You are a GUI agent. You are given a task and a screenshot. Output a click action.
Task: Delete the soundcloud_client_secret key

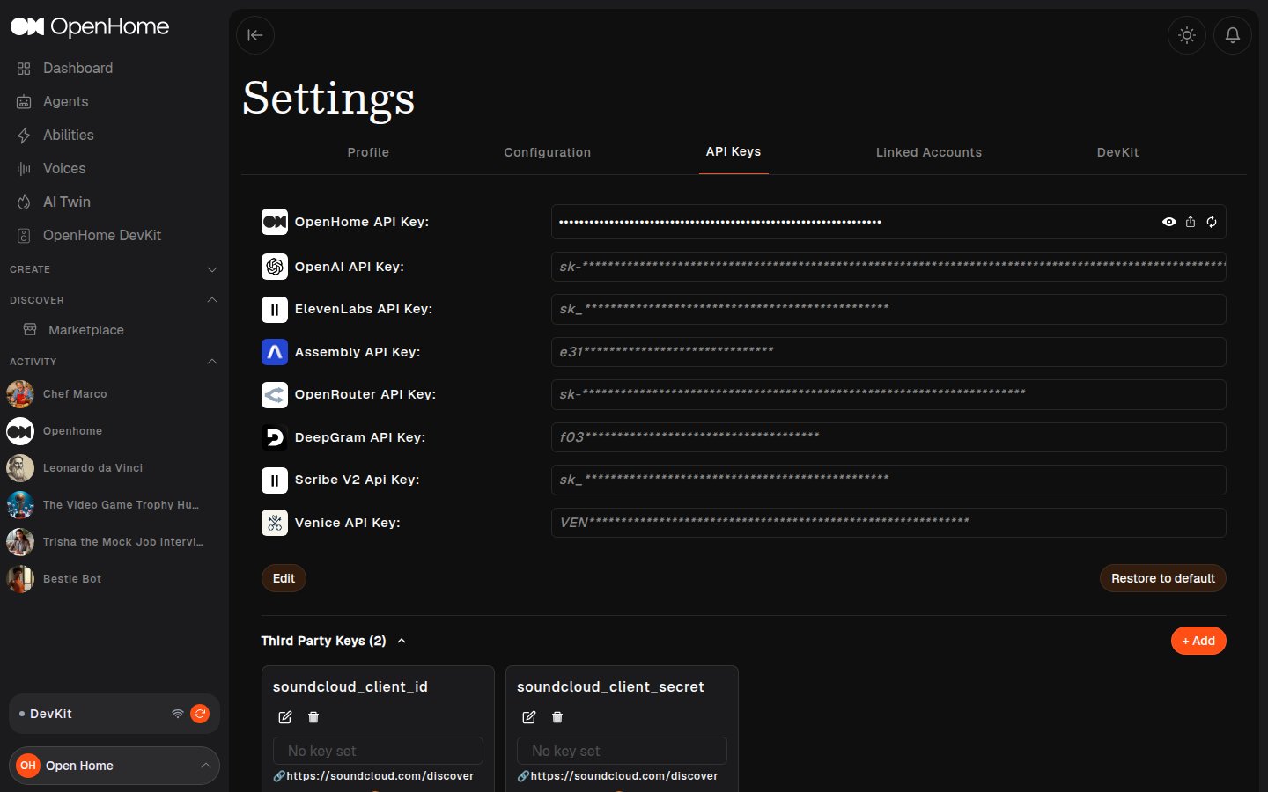[557, 717]
